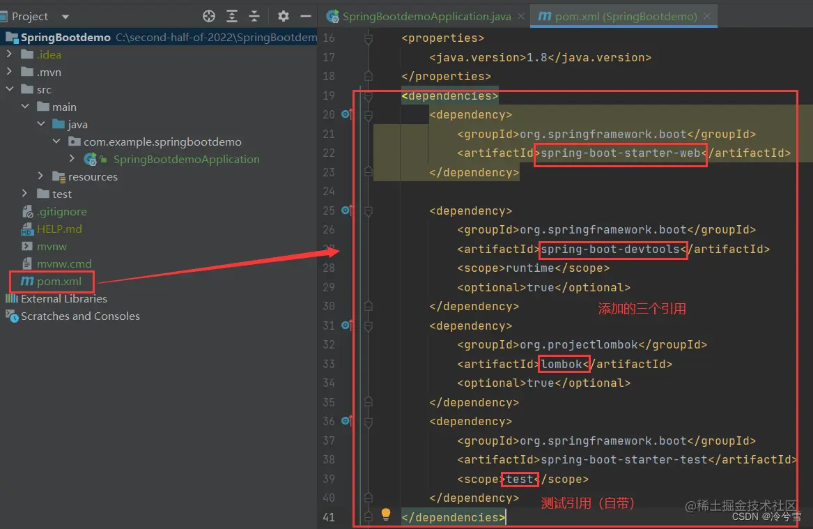The width and height of the screenshot is (813, 529).
Task: Fold the dependency block on line 36
Action: tap(368, 422)
